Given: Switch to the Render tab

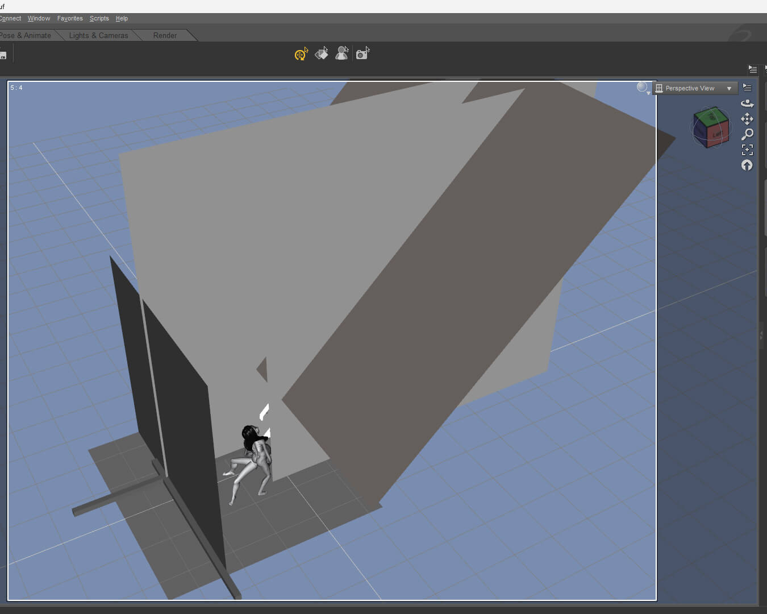Looking at the screenshot, I should point(165,35).
